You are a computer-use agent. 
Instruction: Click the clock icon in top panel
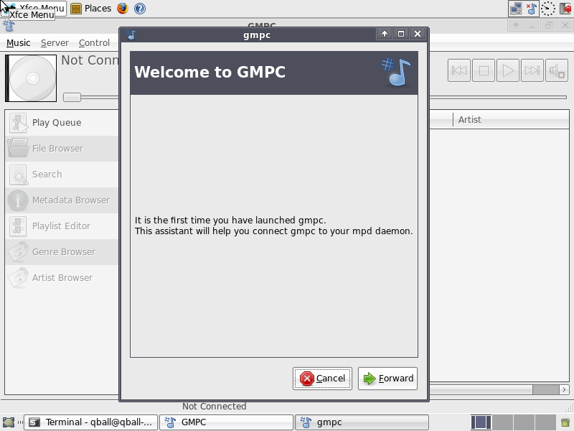tap(547, 9)
